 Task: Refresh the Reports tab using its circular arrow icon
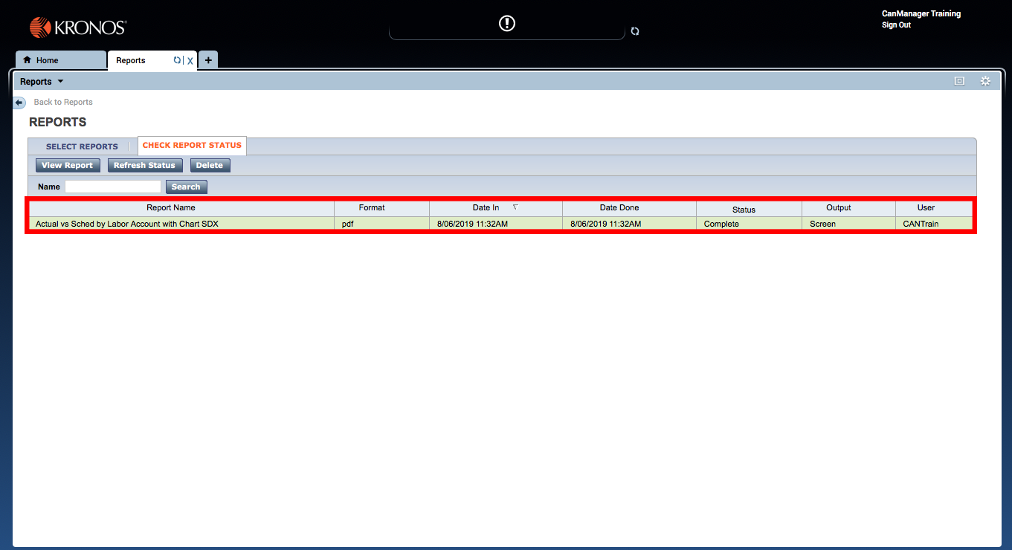point(176,60)
